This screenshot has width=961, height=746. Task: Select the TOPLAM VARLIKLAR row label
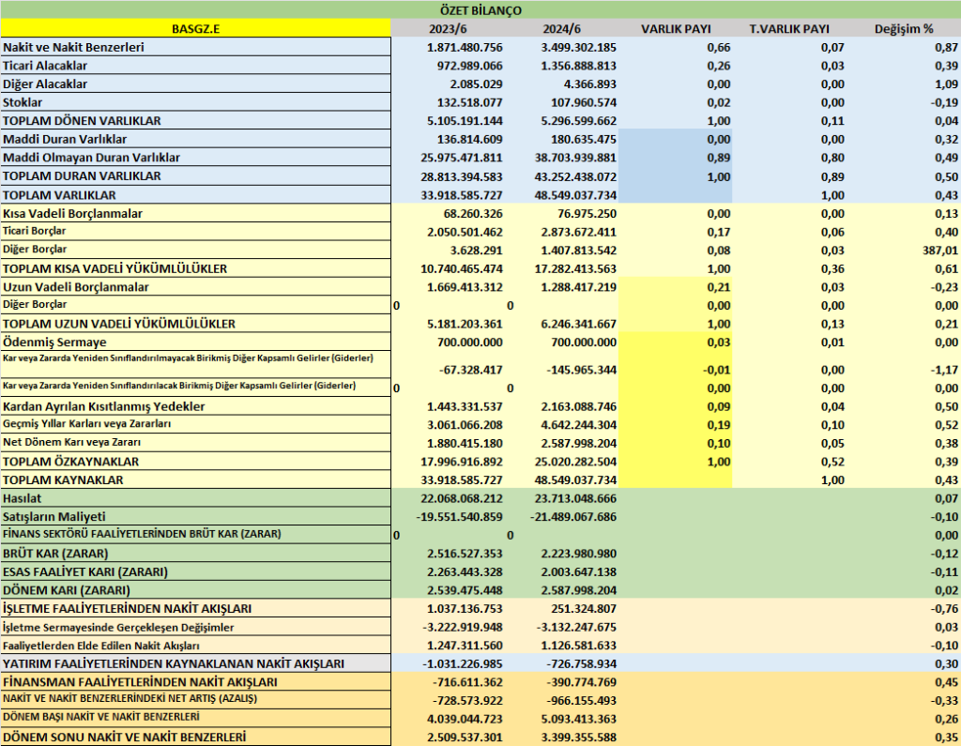59,195
